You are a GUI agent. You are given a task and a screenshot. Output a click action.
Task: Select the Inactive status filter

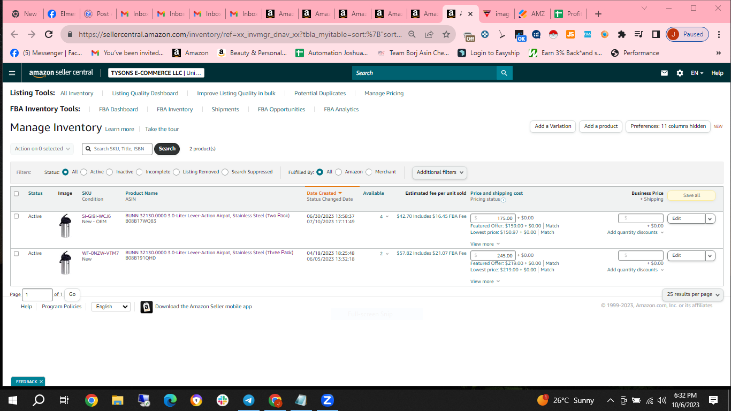(x=109, y=172)
